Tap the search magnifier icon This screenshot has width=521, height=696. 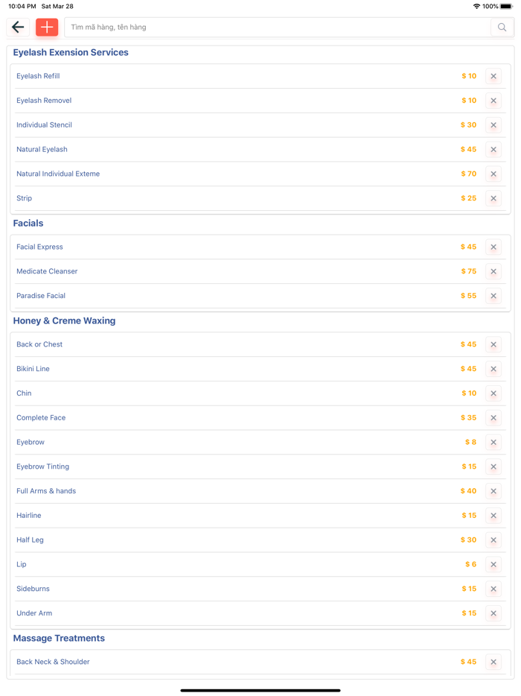tap(502, 28)
